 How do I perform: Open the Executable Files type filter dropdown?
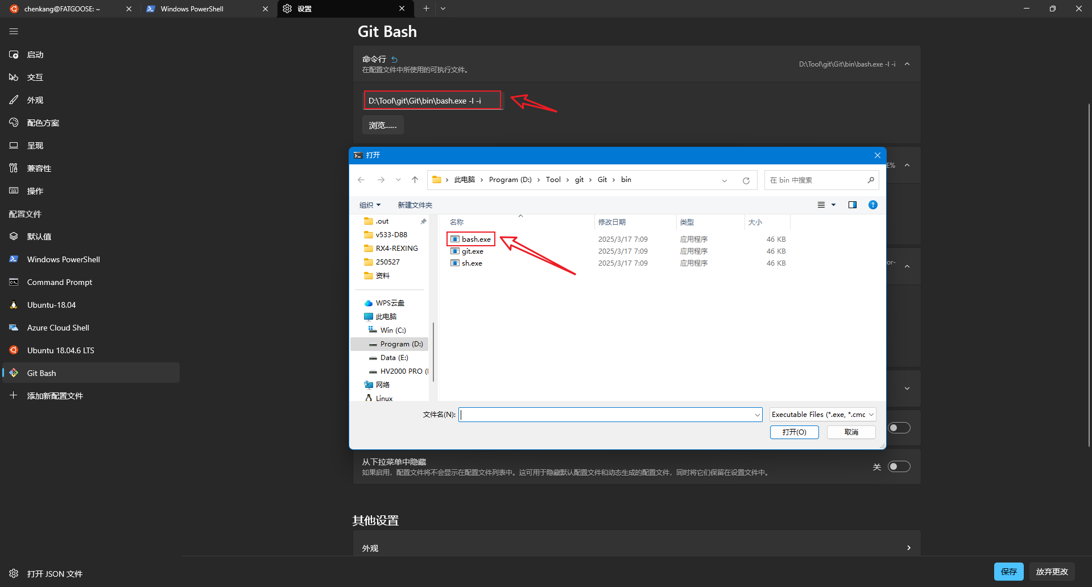pyautogui.click(x=823, y=415)
